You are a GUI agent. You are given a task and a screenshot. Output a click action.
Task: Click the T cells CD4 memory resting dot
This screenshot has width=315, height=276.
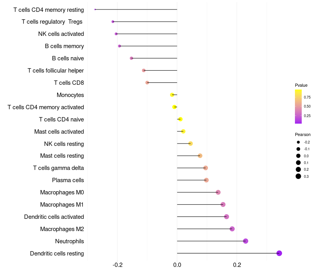point(95,9)
